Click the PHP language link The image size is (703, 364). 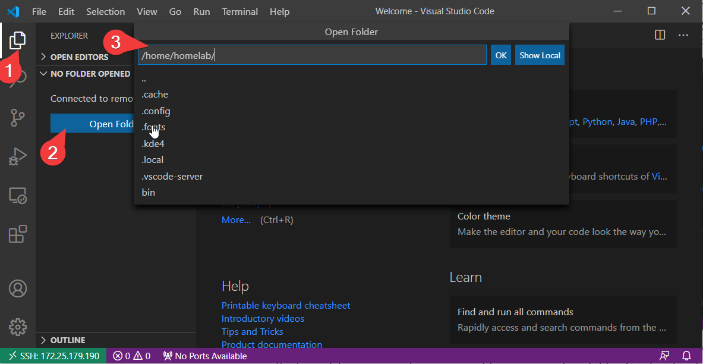[x=648, y=122]
